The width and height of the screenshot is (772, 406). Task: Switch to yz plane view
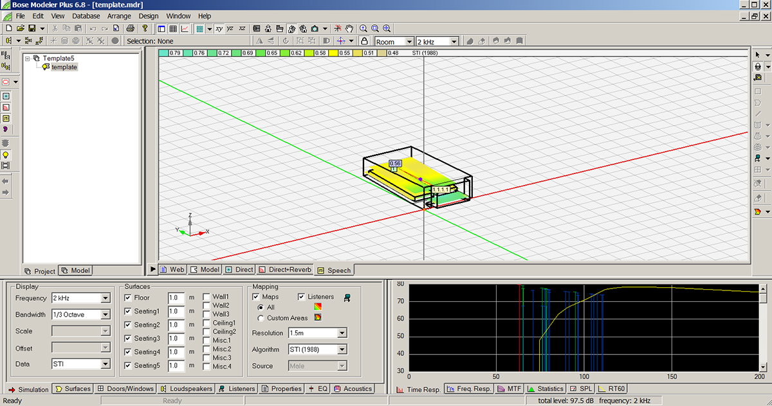click(x=230, y=28)
